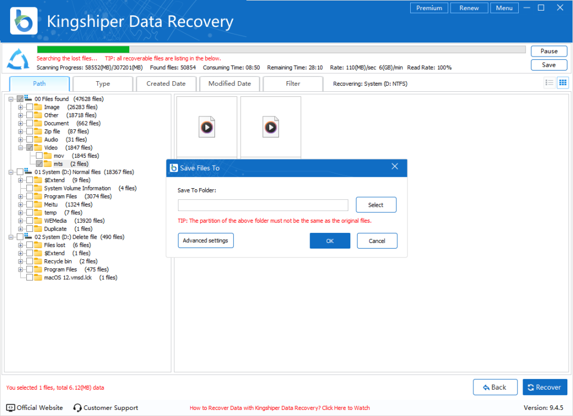
Task: Click the Premium button
Action: click(429, 8)
